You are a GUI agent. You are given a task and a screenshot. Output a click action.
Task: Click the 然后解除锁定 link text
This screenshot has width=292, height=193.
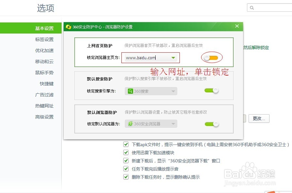tap(256, 48)
